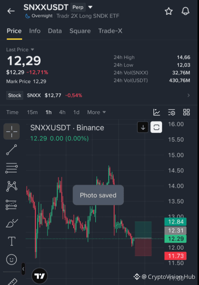
Task: Tap the Mark Price 12,29 text
Action: (x=27, y=81)
